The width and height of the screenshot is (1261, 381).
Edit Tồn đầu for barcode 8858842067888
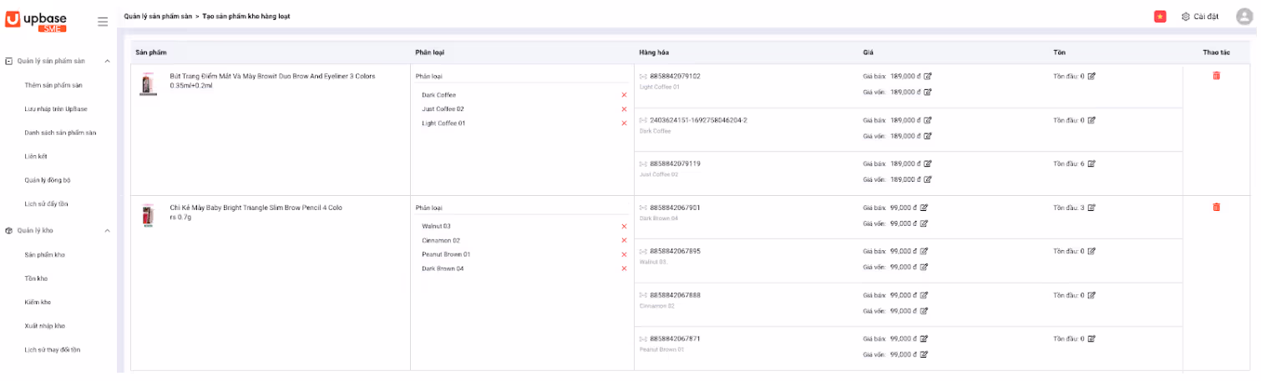click(x=1091, y=295)
